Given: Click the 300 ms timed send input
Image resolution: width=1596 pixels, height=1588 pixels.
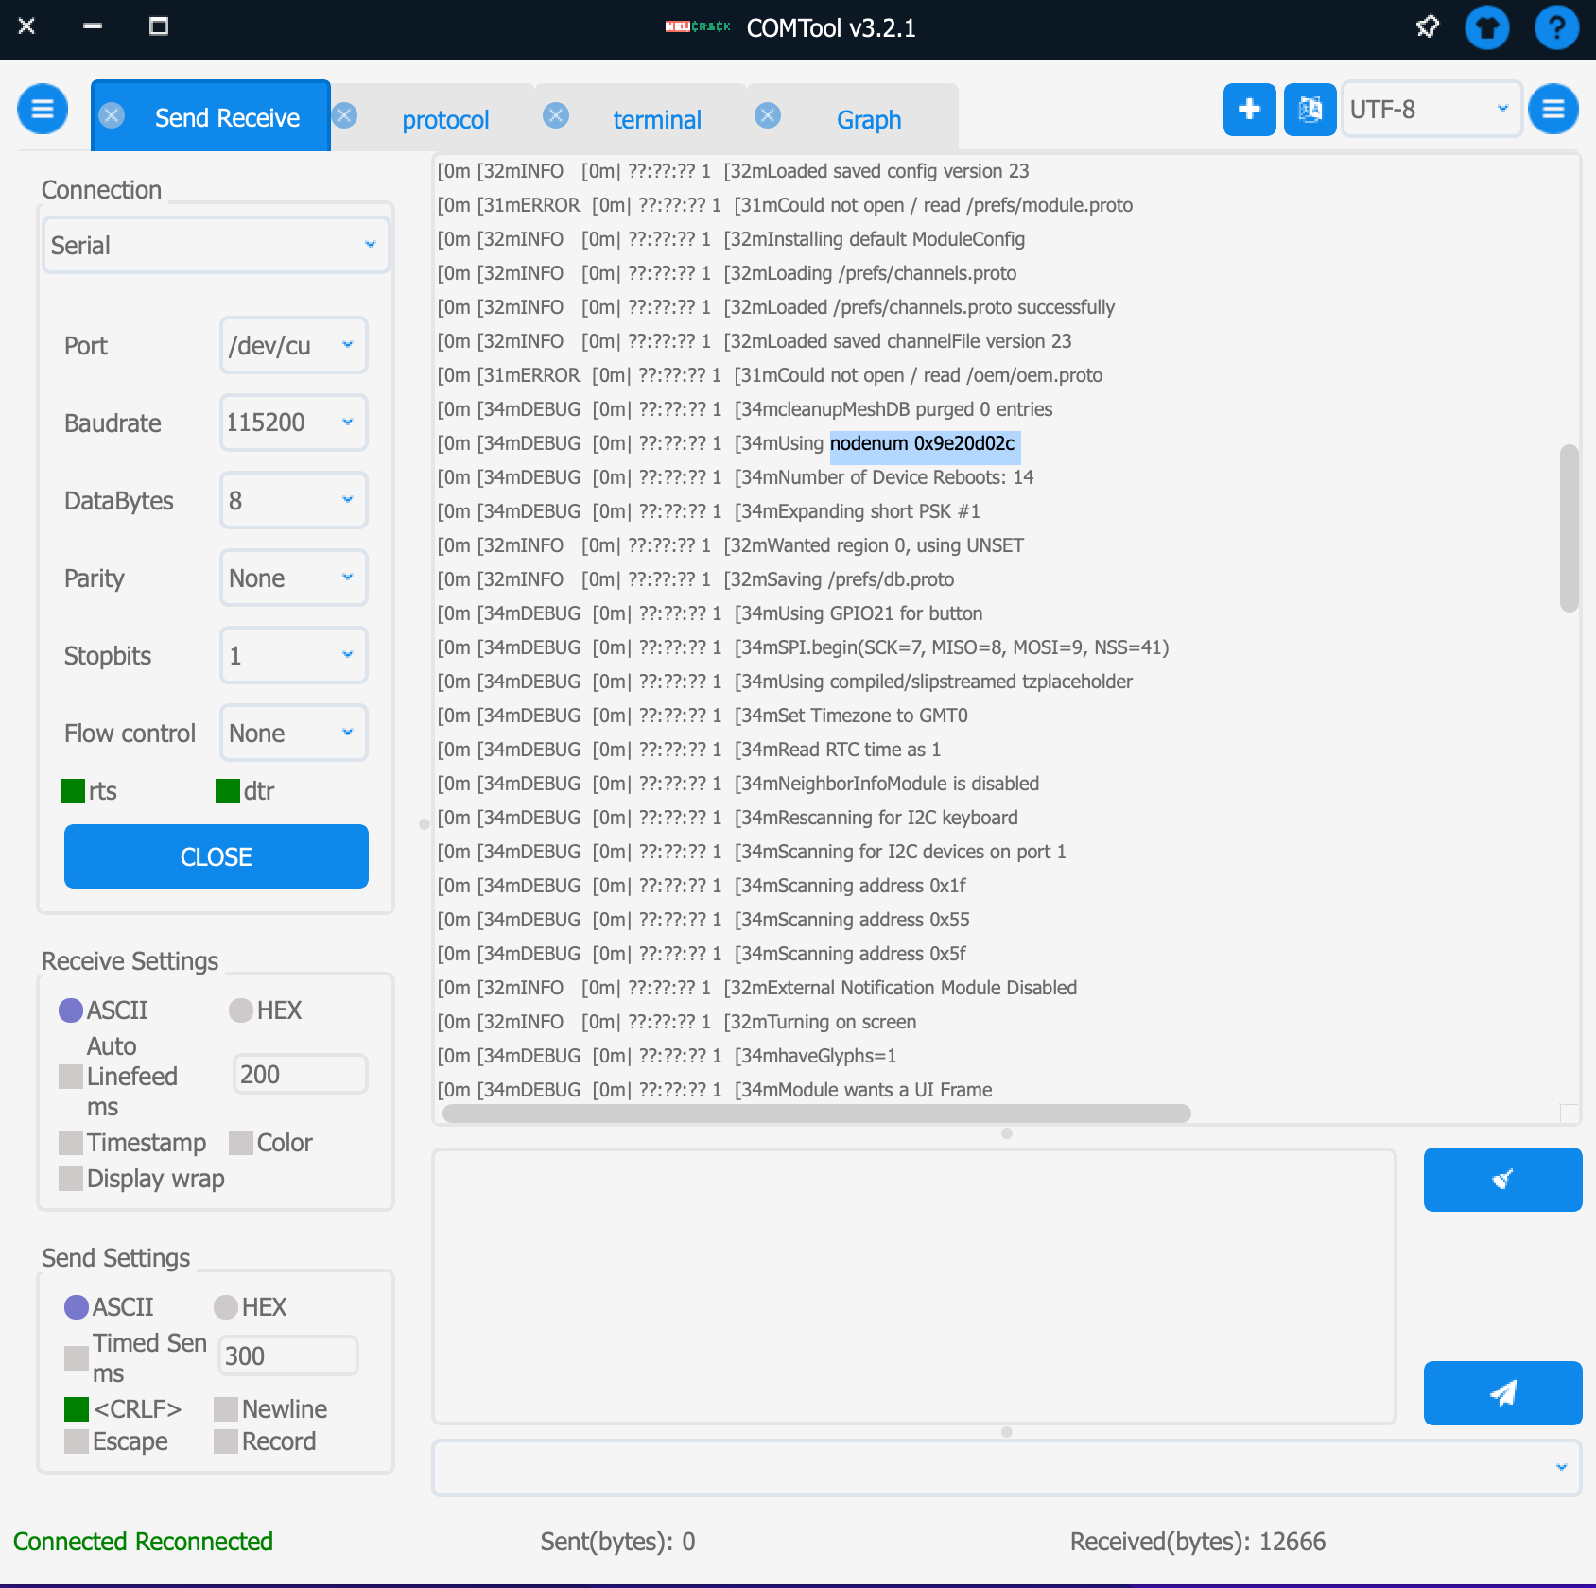Looking at the screenshot, I should tap(288, 1356).
